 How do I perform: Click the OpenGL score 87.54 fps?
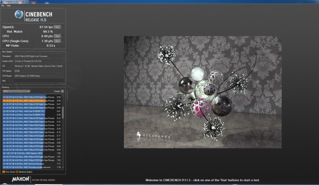point(46,27)
